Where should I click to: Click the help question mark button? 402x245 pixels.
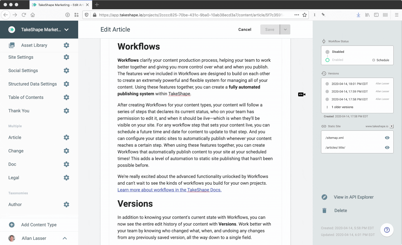coord(387,230)
